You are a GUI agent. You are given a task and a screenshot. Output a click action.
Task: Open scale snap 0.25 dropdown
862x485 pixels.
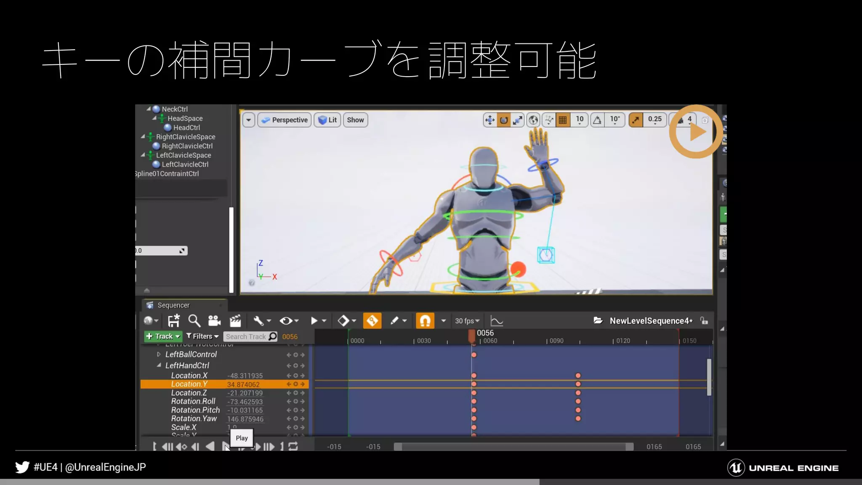655,120
